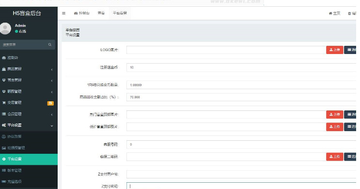Click upload button for 客服二维码
This screenshot has width=360, height=189.
click(334, 157)
